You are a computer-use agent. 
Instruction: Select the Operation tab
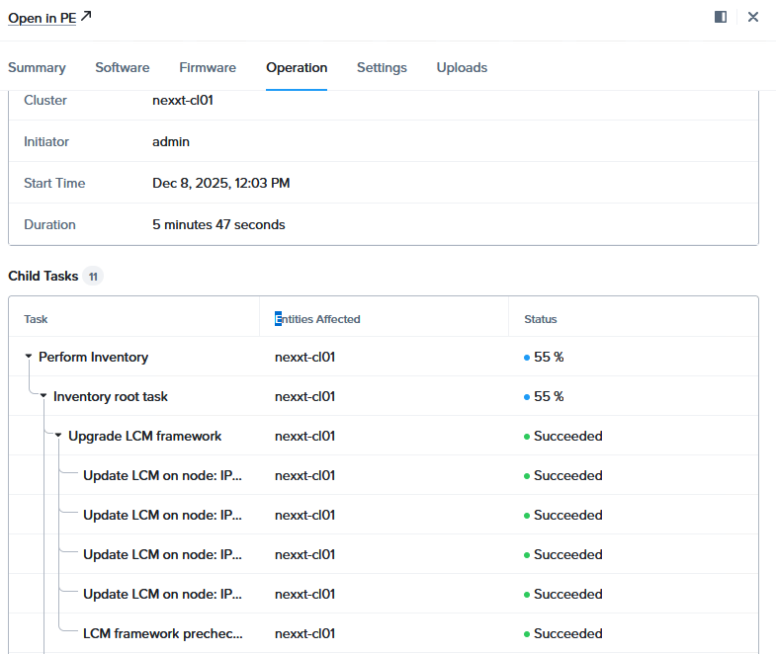tap(297, 67)
